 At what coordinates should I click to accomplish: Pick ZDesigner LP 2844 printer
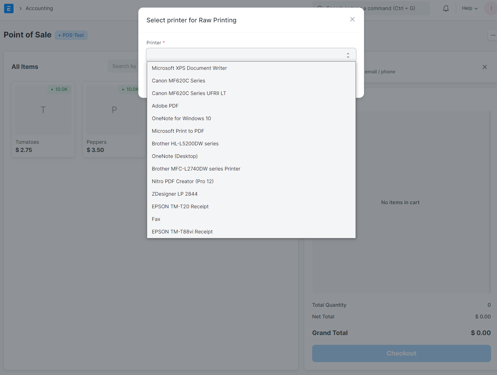tap(251, 194)
